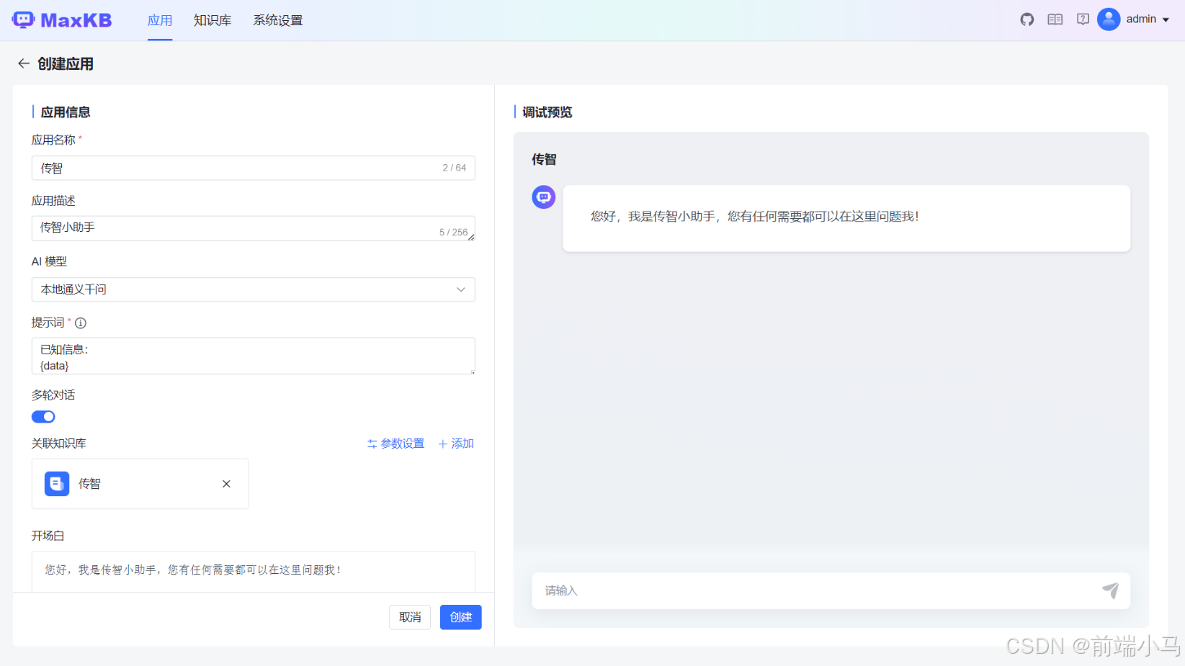Screen dimensions: 1185x666
Task: Click the 调试预览 heading
Action: pyautogui.click(x=547, y=112)
